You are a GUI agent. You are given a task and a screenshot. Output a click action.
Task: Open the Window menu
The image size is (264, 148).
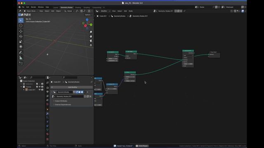[41, 7]
